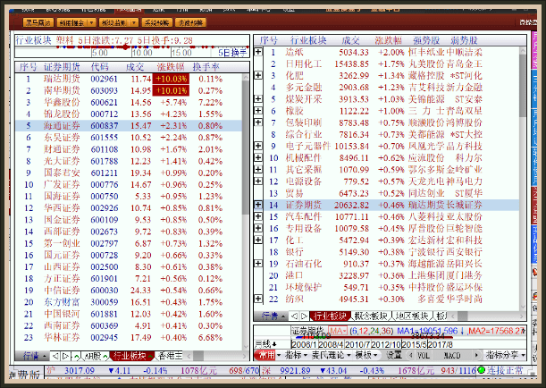546x388 pixels.
Task: Select the VOL indicator
Action: click(423, 355)
